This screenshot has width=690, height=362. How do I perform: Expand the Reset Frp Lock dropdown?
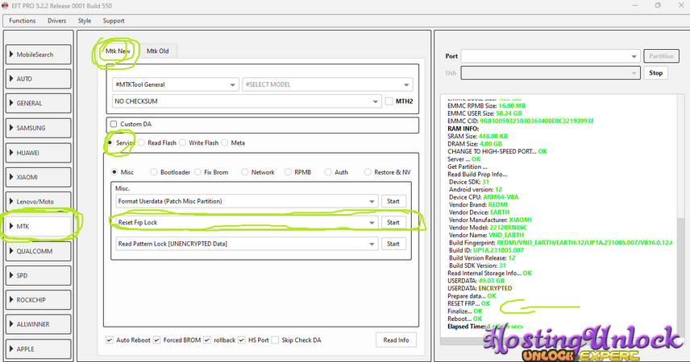(372, 222)
